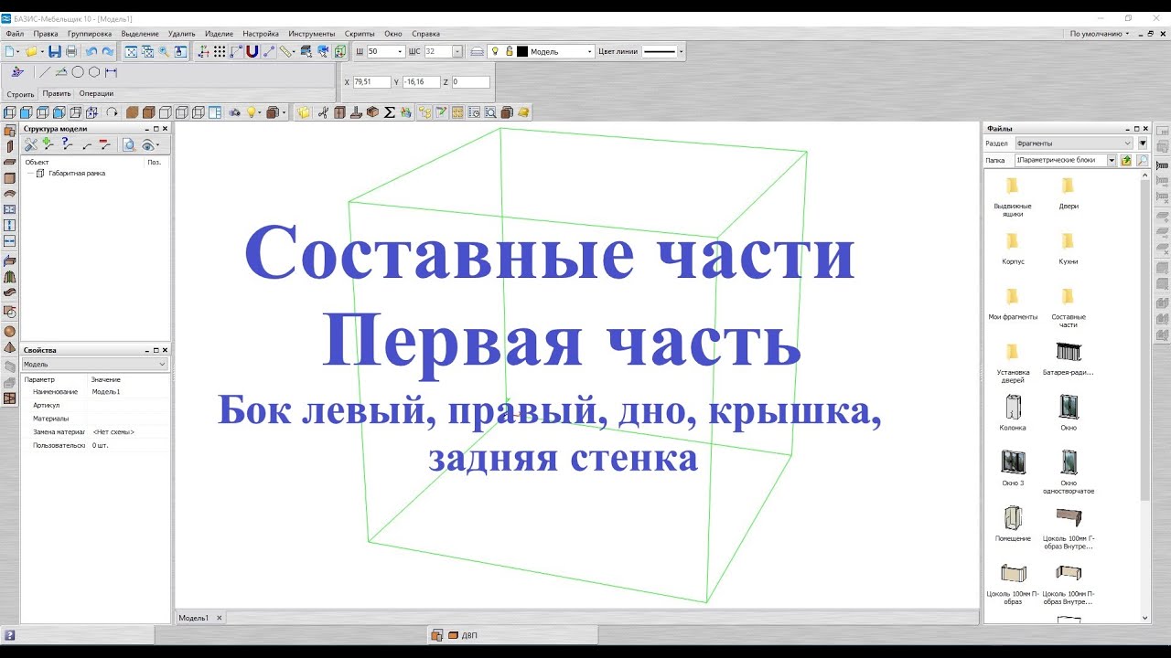Open the По умолчанию workspace dropdown
This screenshot has width=1171, height=658.
1100,34
